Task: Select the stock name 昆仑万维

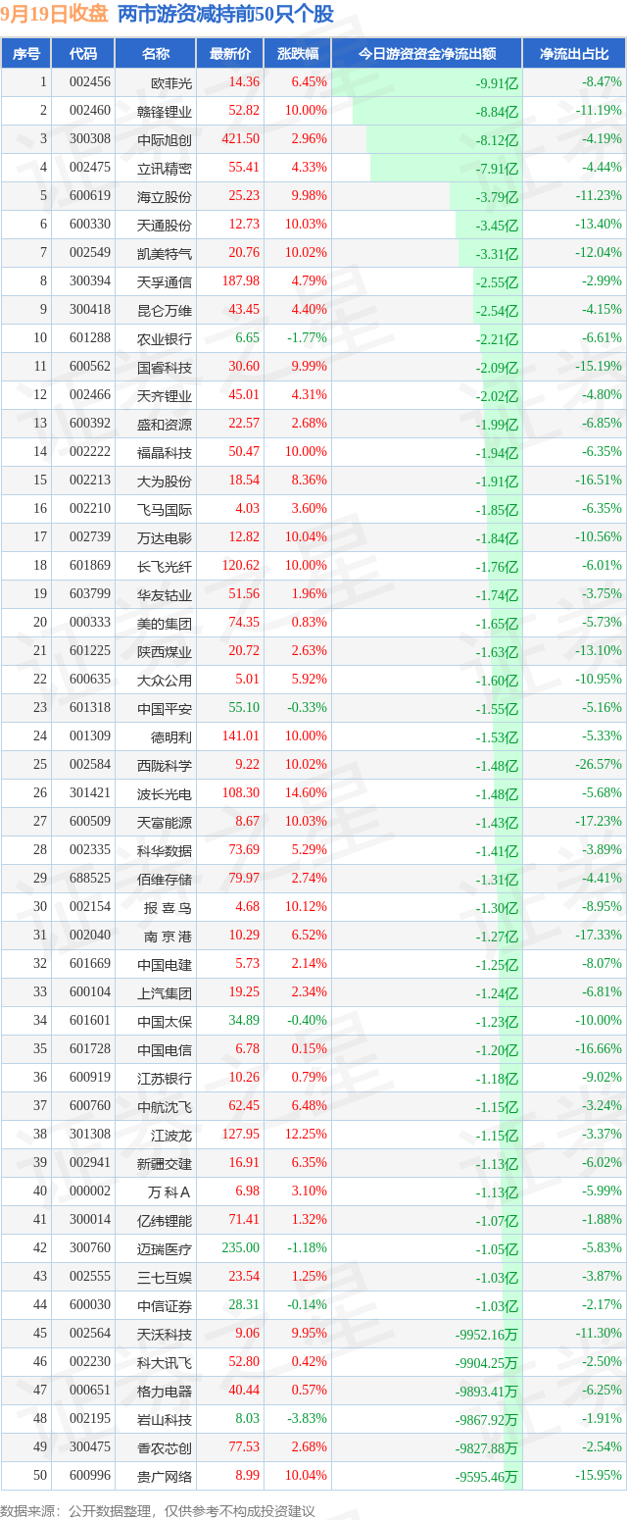Action: coord(165,310)
